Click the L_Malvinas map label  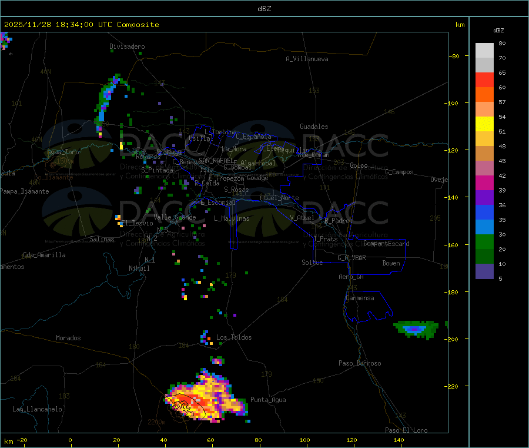click(x=232, y=218)
